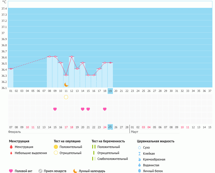Click the temperature bar for day 08
The height and width of the screenshot is (173, 215).
point(49,73)
